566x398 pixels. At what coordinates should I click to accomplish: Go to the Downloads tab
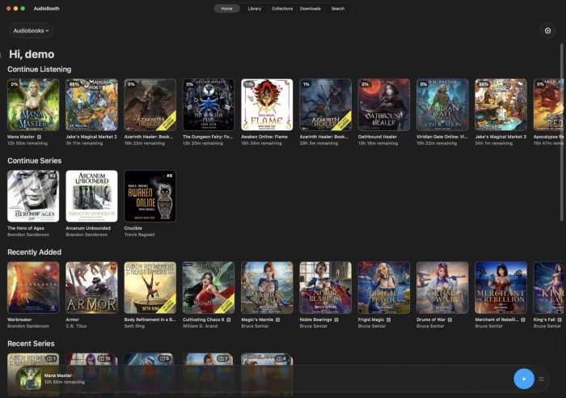(x=310, y=9)
